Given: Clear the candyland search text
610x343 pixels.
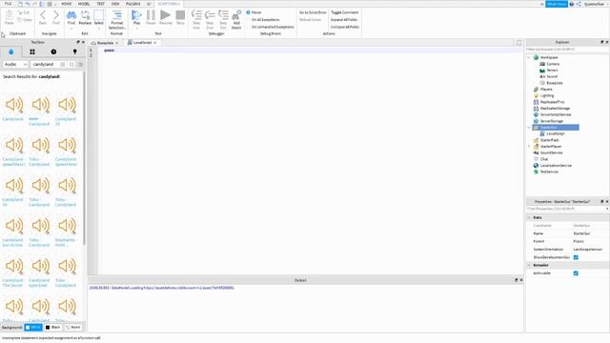Looking at the screenshot, I should tap(63, 64).
